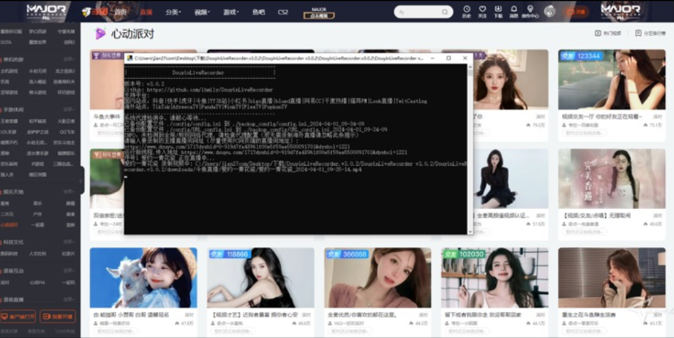Select 二次元 in the sidebar category list

[x=6, y=214]
